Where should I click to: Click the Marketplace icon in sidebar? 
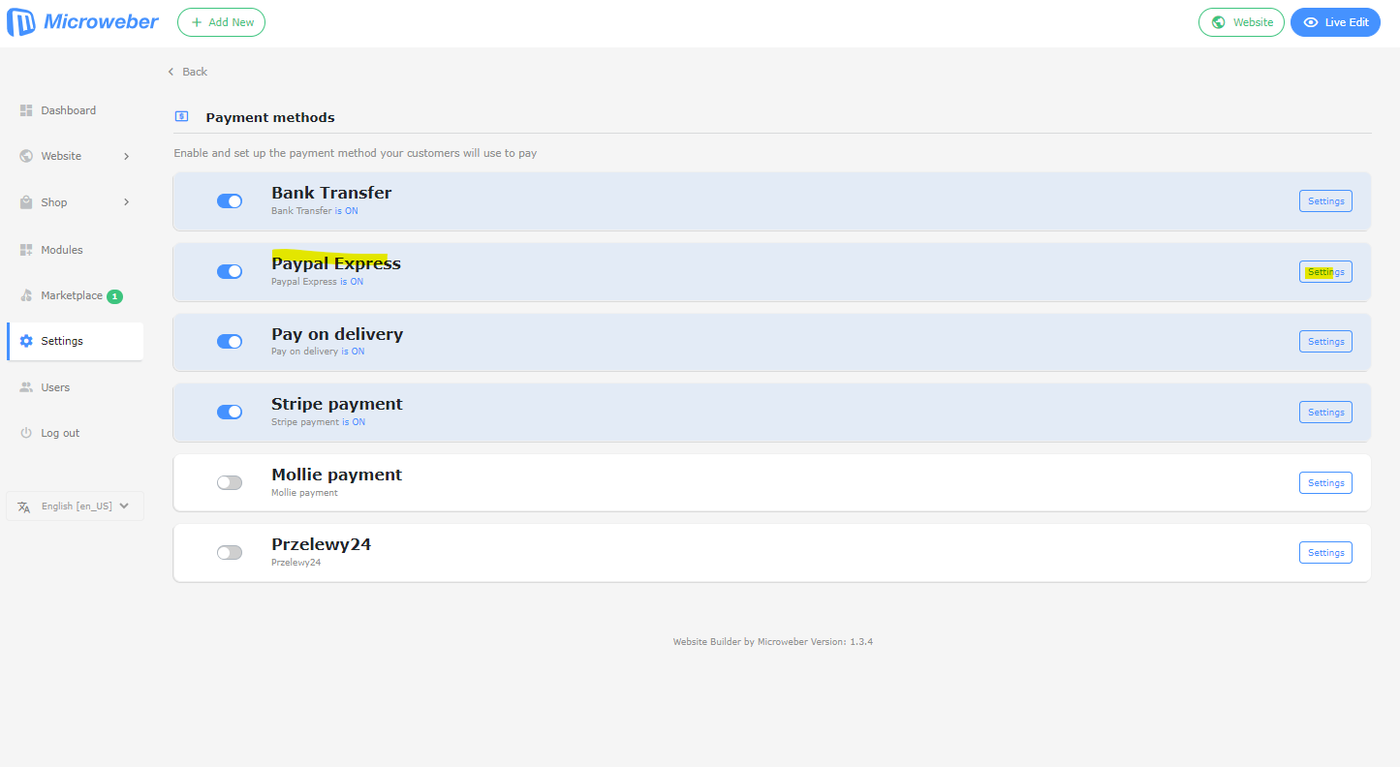(x=26, y=295)
